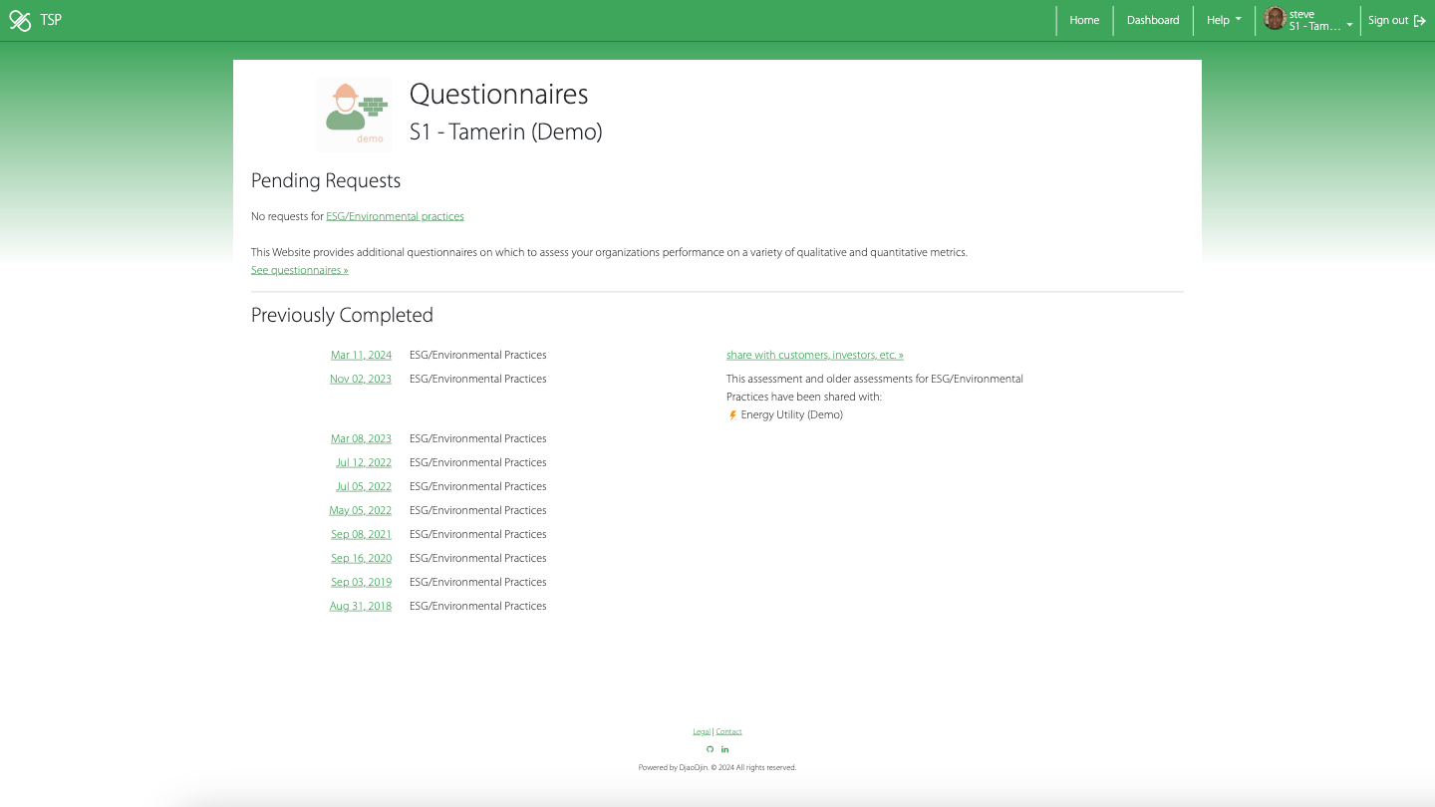Open the Legal link in footer
Screen dimensions: 1435x807
click(x=702, y=731)
